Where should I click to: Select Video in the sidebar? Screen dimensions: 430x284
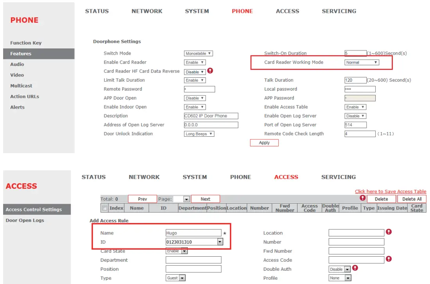coord(17,75)
